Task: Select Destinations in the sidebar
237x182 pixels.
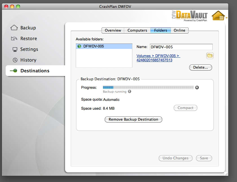Action: click(x=35, y=71)
